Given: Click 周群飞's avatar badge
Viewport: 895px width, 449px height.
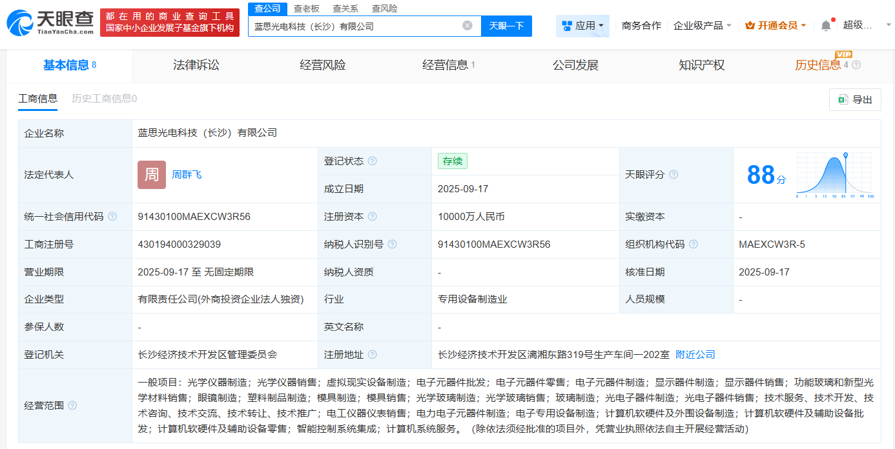Looking at the screenshot, I should point(150,175).
